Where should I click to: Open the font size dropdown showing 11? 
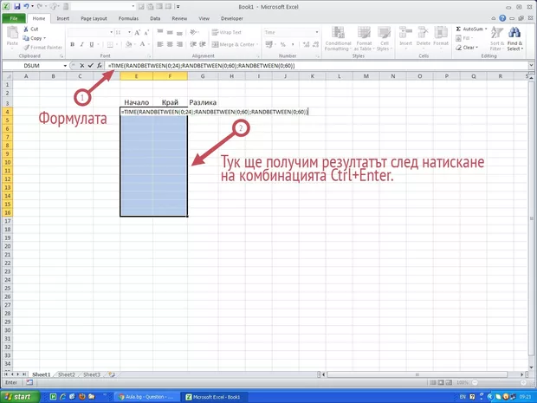pos(129,32)
